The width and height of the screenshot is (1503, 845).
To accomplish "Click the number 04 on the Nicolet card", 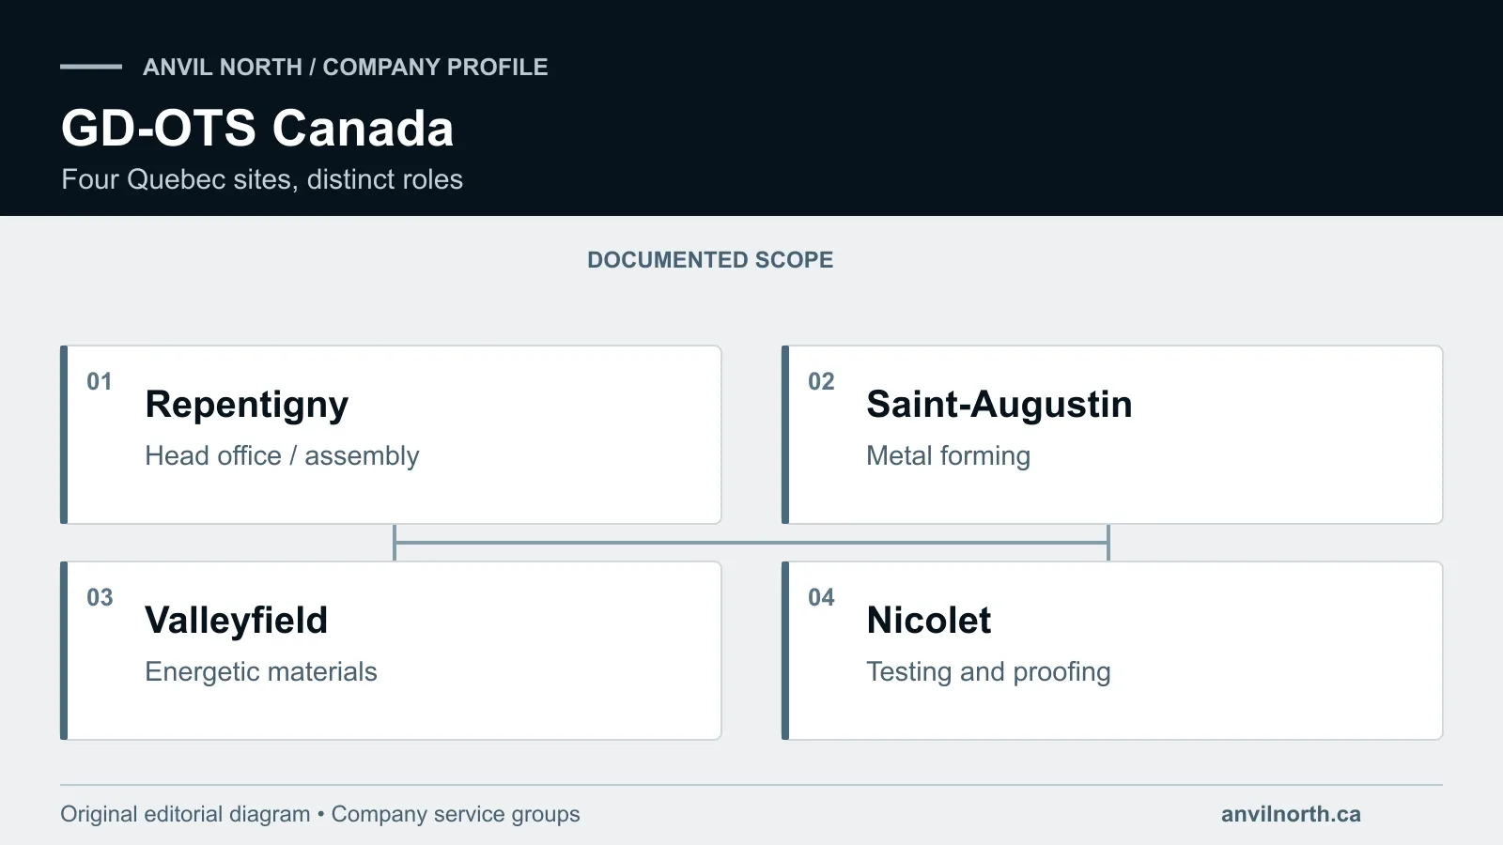I will pos(821,597).
